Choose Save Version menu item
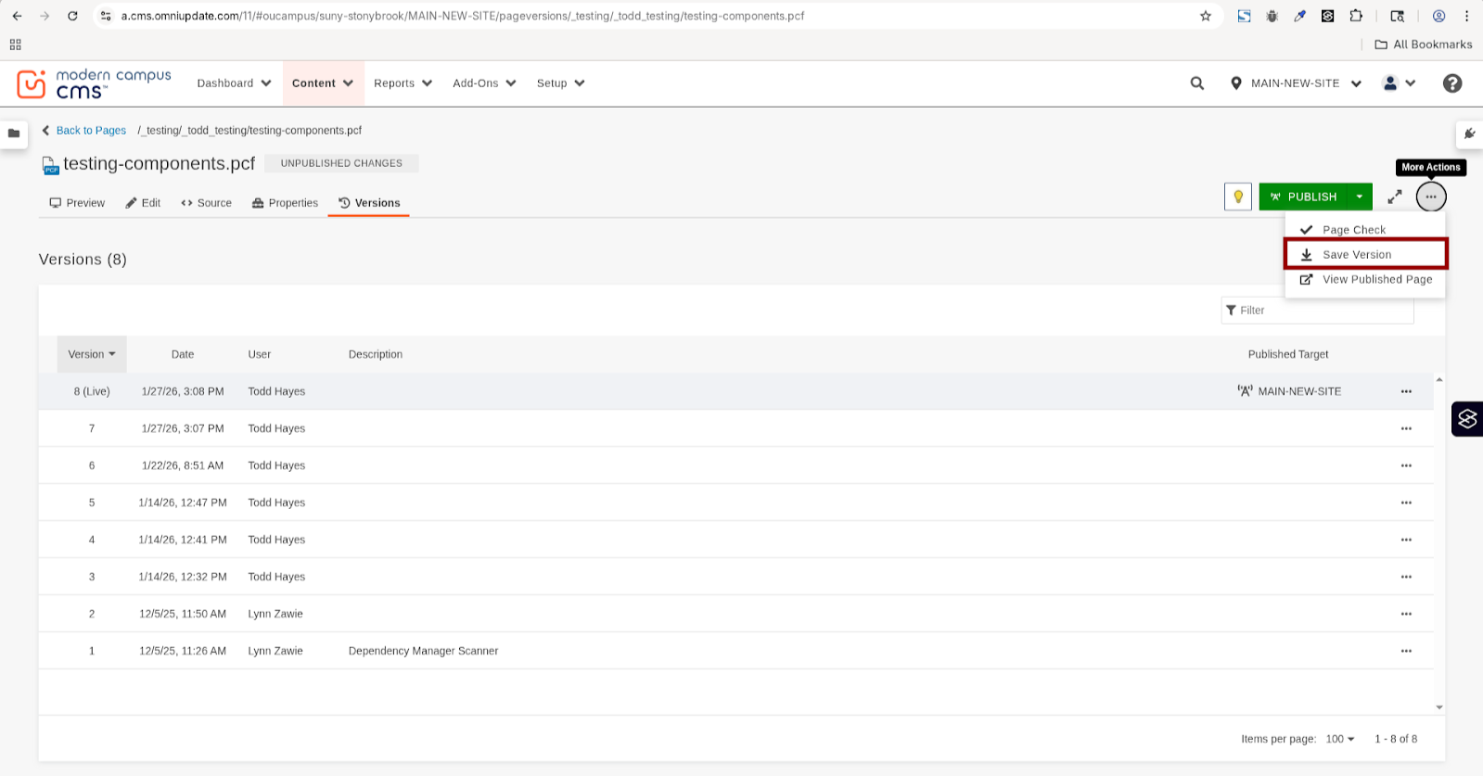The height and width of the screenshot is (776, 1483). [x=1365, y=254]
